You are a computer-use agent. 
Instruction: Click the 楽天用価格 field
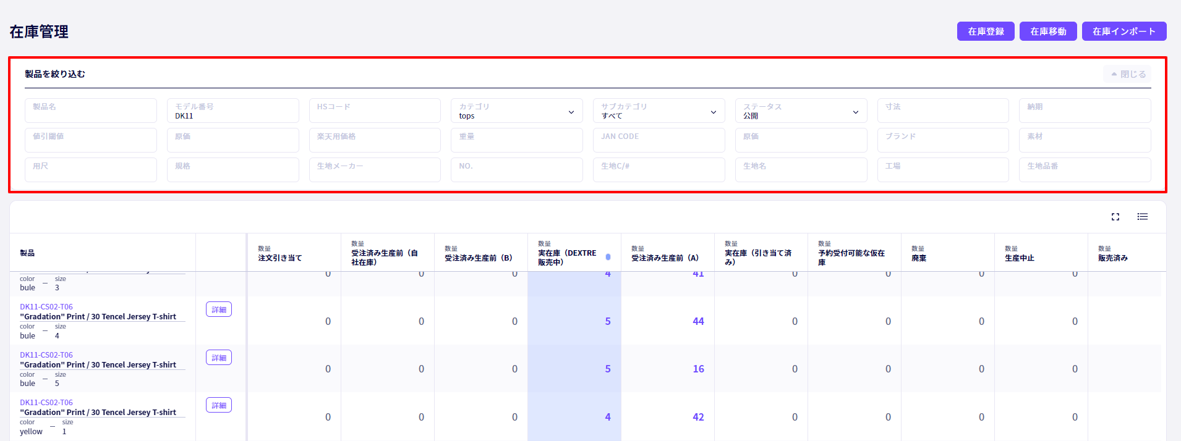pos(375,140)
